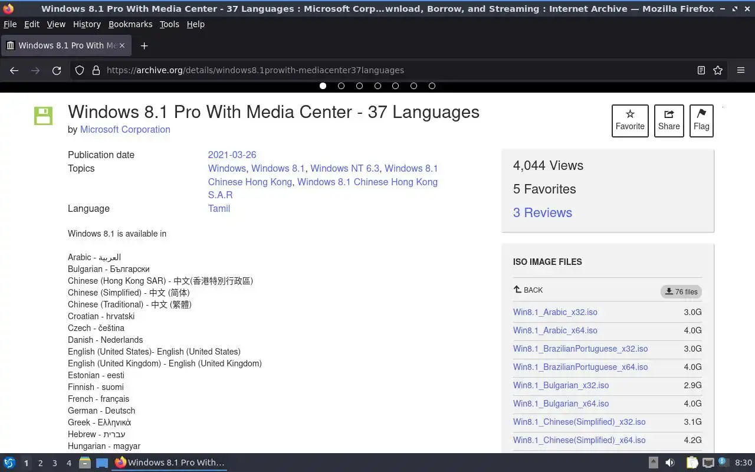Click the network monitor tray icon
This screenshot has width=755, height=472.
[x=708, y=463]
